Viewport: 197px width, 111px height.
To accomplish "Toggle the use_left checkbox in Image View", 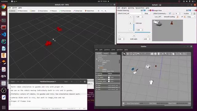I will [154, 17].
